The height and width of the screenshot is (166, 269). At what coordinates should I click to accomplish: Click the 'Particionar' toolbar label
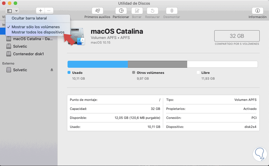(121, 17)
